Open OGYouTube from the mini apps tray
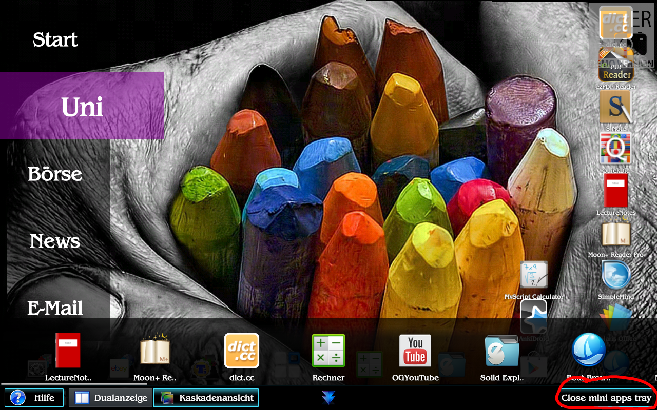657x410 pixels. pos(415,351)
